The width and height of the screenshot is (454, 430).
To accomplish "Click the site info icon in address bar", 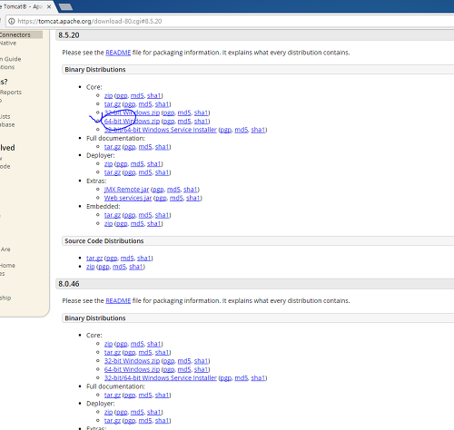I will click(x=11, y=21).
